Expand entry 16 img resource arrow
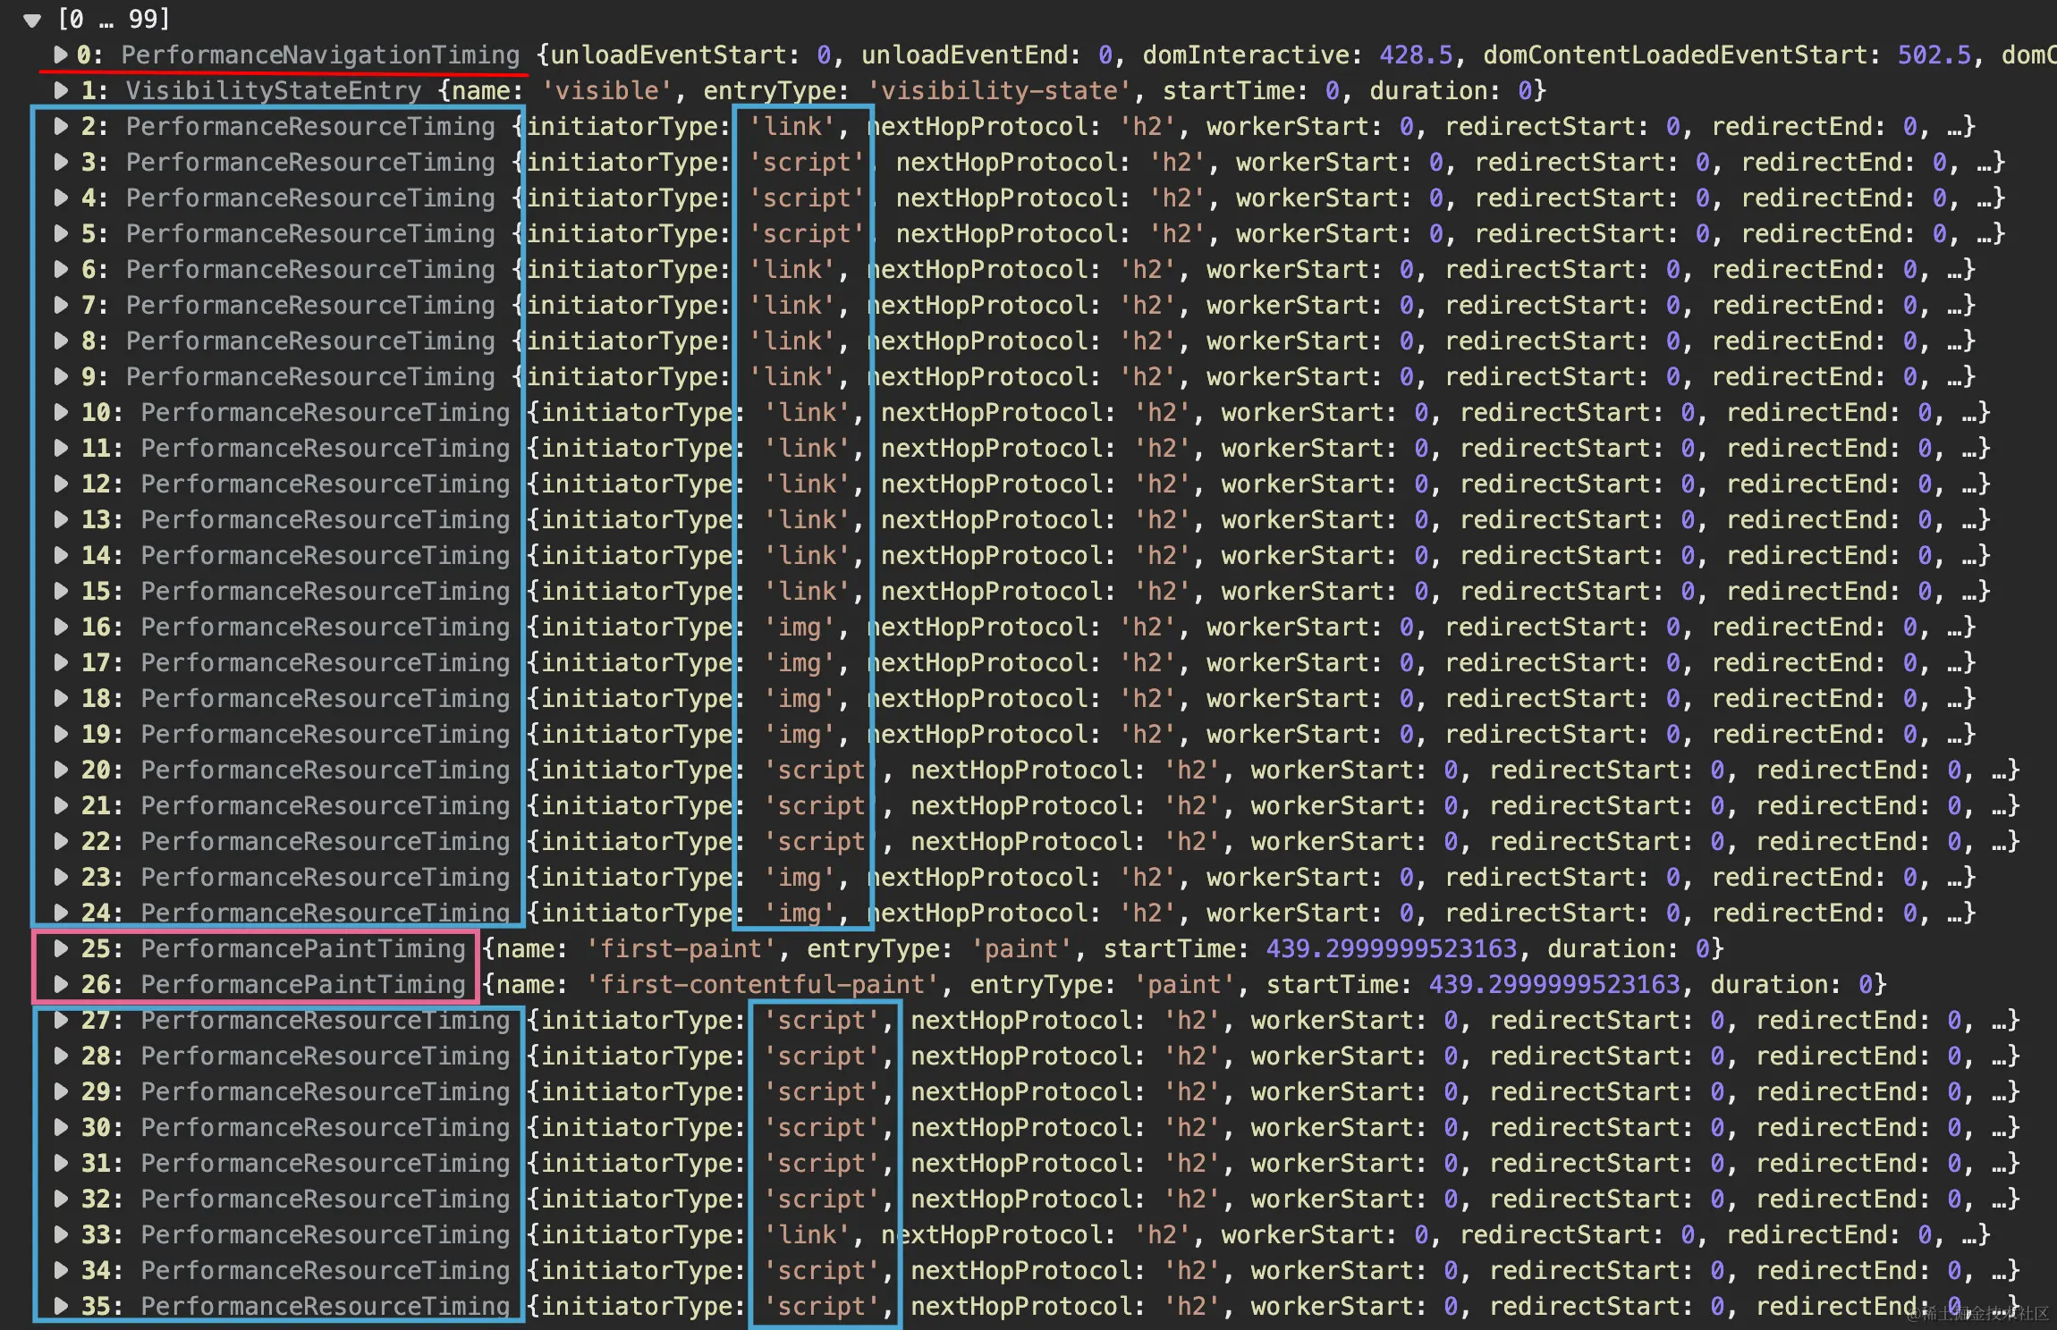This screenshot has height=1330, width=2057. coord(60,627)
